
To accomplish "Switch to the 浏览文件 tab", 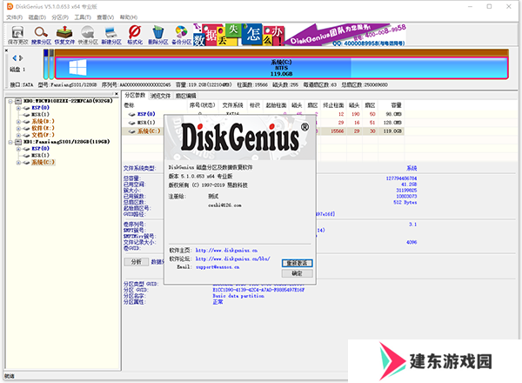I will tap(160, 96).
